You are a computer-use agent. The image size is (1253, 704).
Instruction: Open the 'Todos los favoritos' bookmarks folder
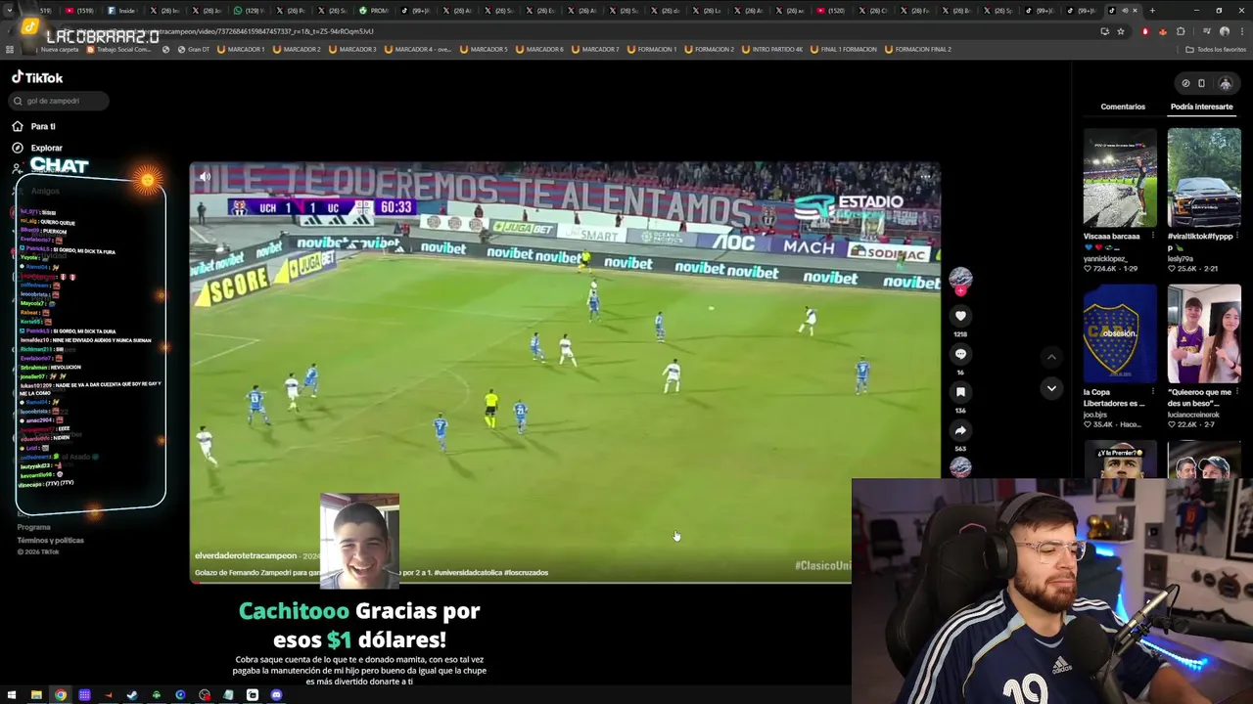coord(1217,49)
